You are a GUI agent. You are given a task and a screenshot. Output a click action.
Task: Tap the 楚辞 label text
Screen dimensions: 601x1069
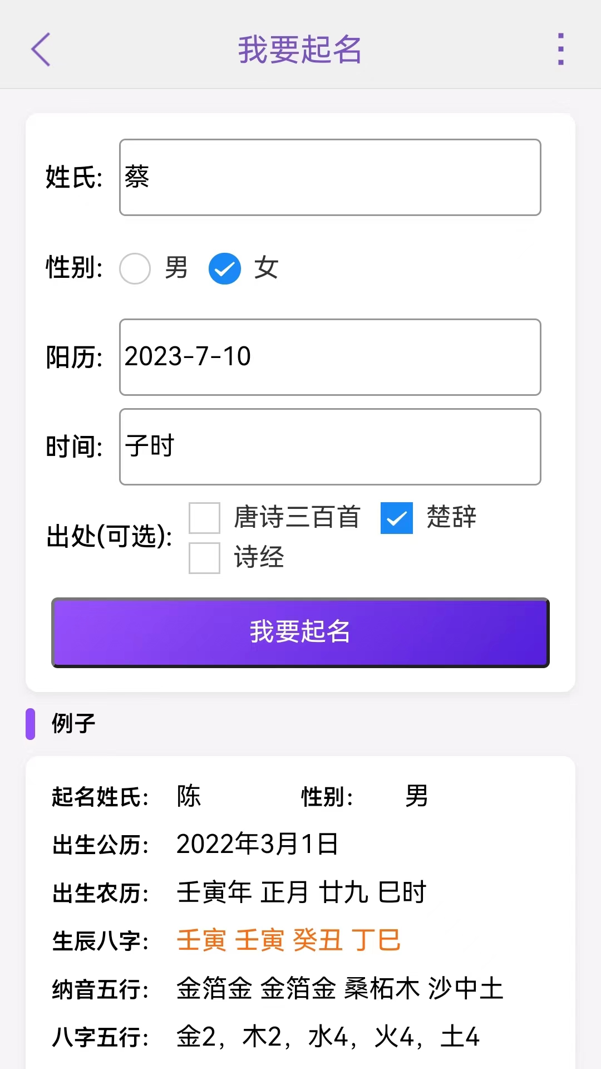point(451,517)
